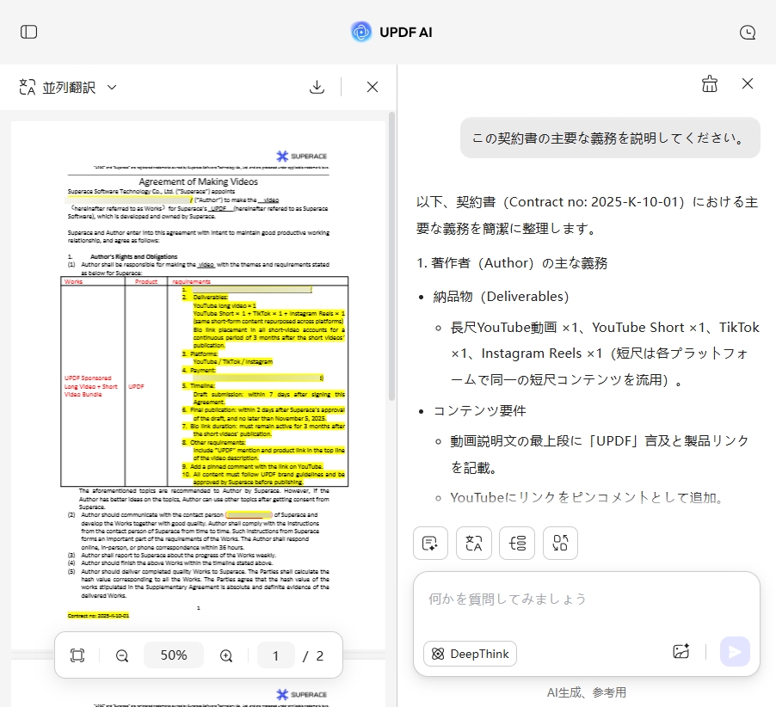The height and width of the screenshot is (707, 776).
Task: Click the image attachment icon in chat box
Action: (x=681, y=652)
